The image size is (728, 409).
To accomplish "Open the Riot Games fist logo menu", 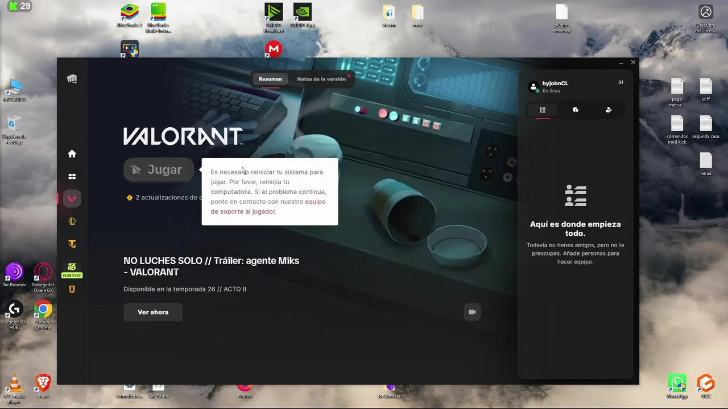I will pyautogui.click(x=72, y=79).
